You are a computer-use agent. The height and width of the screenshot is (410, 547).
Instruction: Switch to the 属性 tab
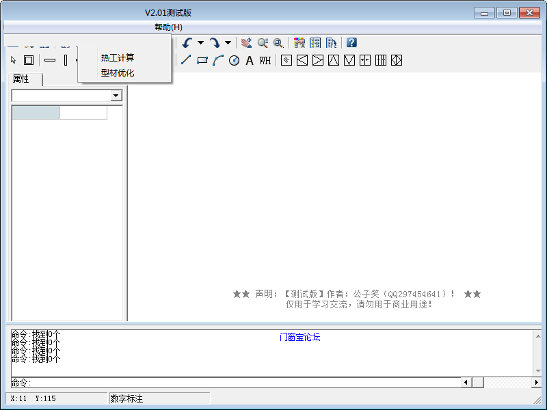pyautogui.click(x=21, y=79)
